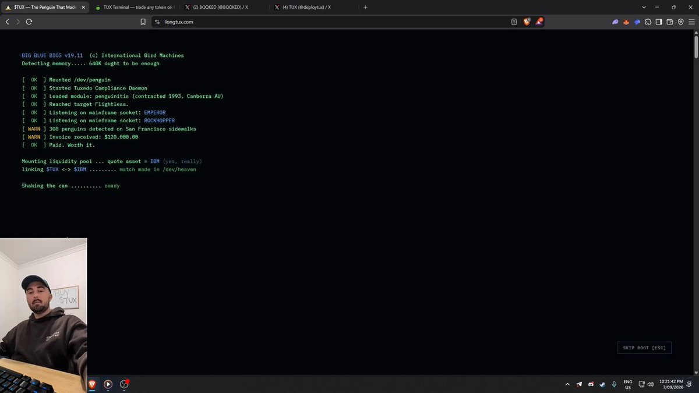This screenshot has width=699, height=393.
Task: Click the 'Reached target Flightless.' line
Action: [x=89, y=104]
